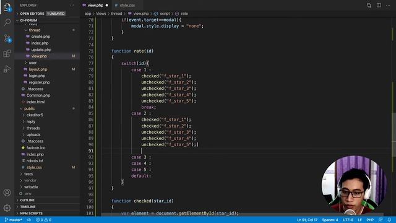Open the Manage gear icon
The height and width of the screenshot is (223, 396).
tap(7, 208)
